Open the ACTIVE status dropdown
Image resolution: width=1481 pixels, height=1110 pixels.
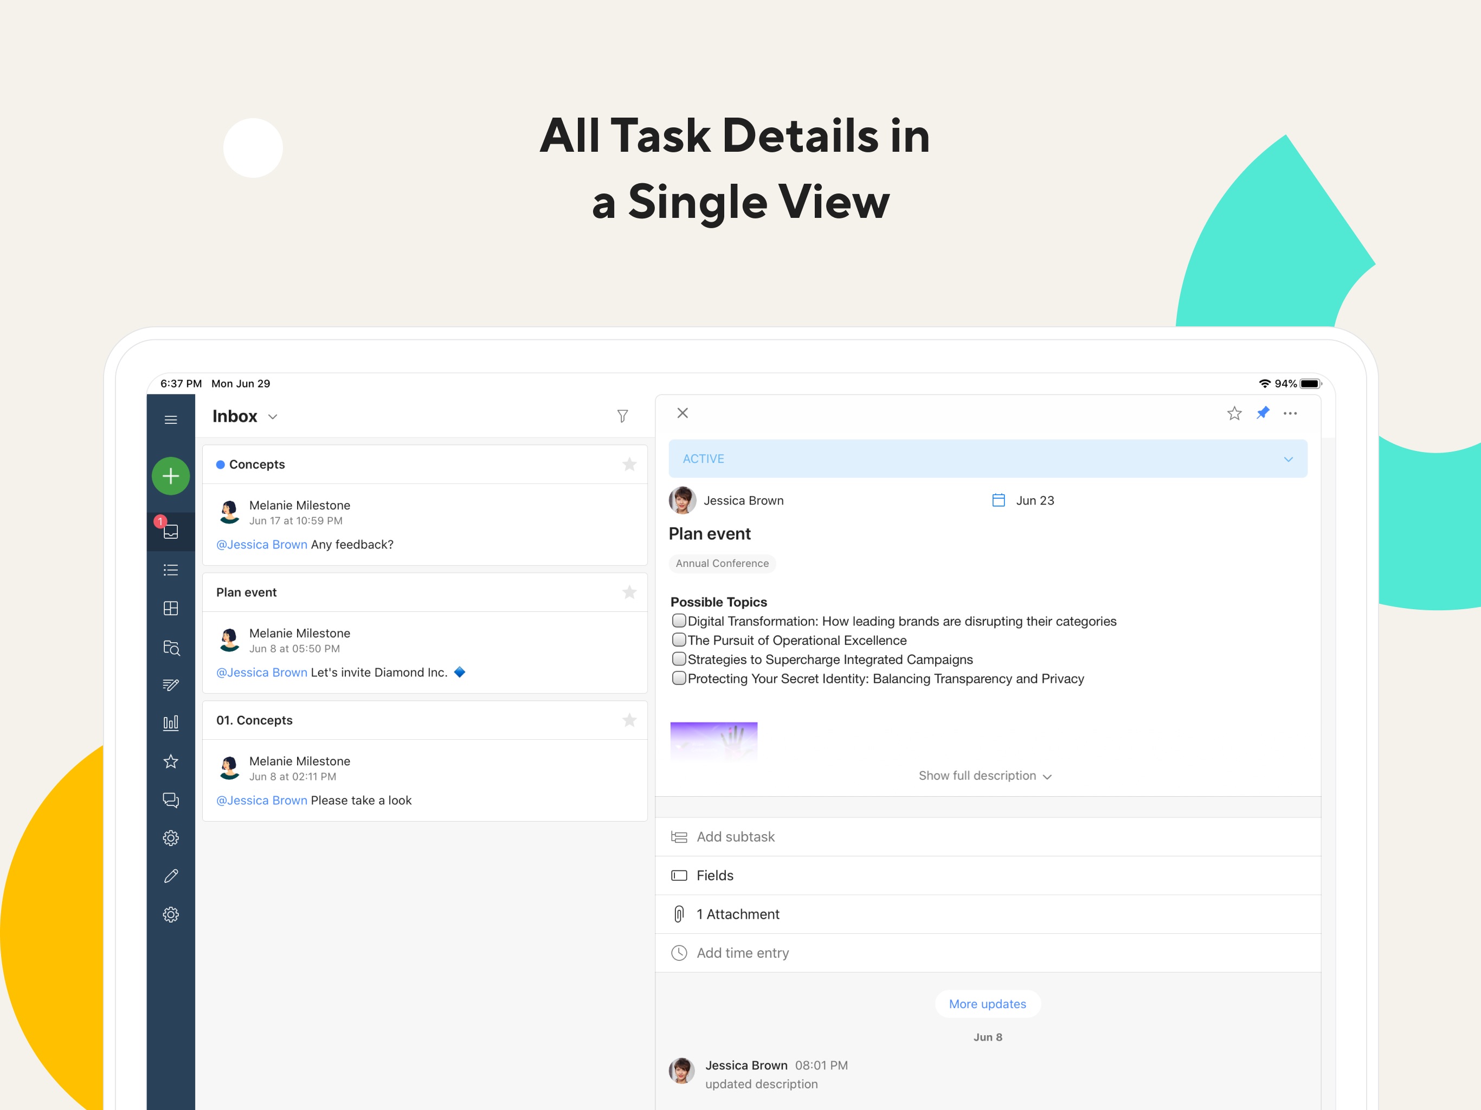point(988,459)
